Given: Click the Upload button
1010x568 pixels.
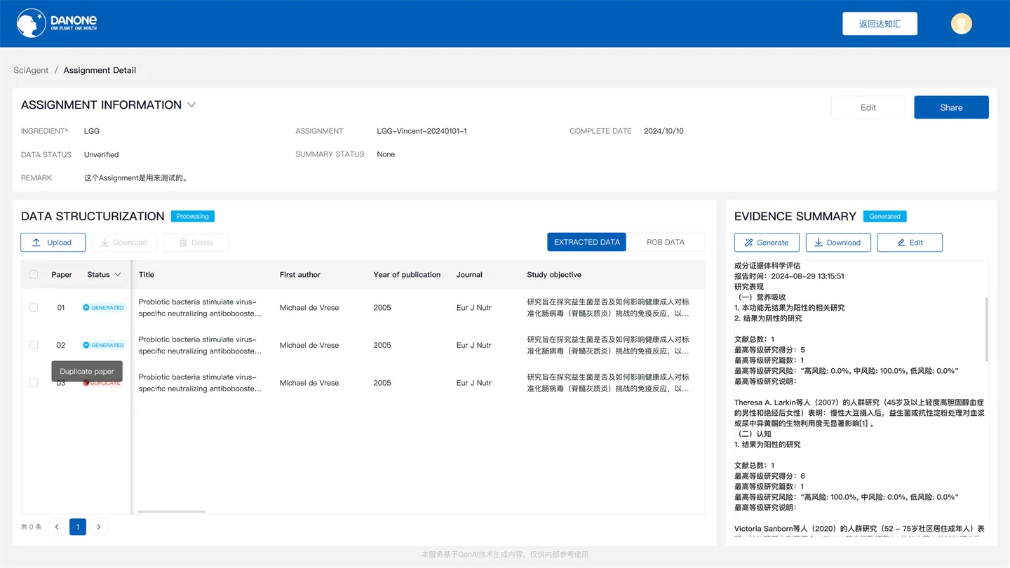Looking at the screenshot, I should (x=53, y=243).
